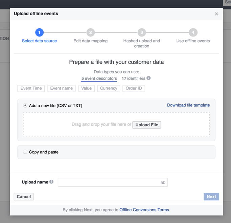Click info icon next to 17 identifiers
The height and width of the screenshot is (223, 231).
point(148,78)
